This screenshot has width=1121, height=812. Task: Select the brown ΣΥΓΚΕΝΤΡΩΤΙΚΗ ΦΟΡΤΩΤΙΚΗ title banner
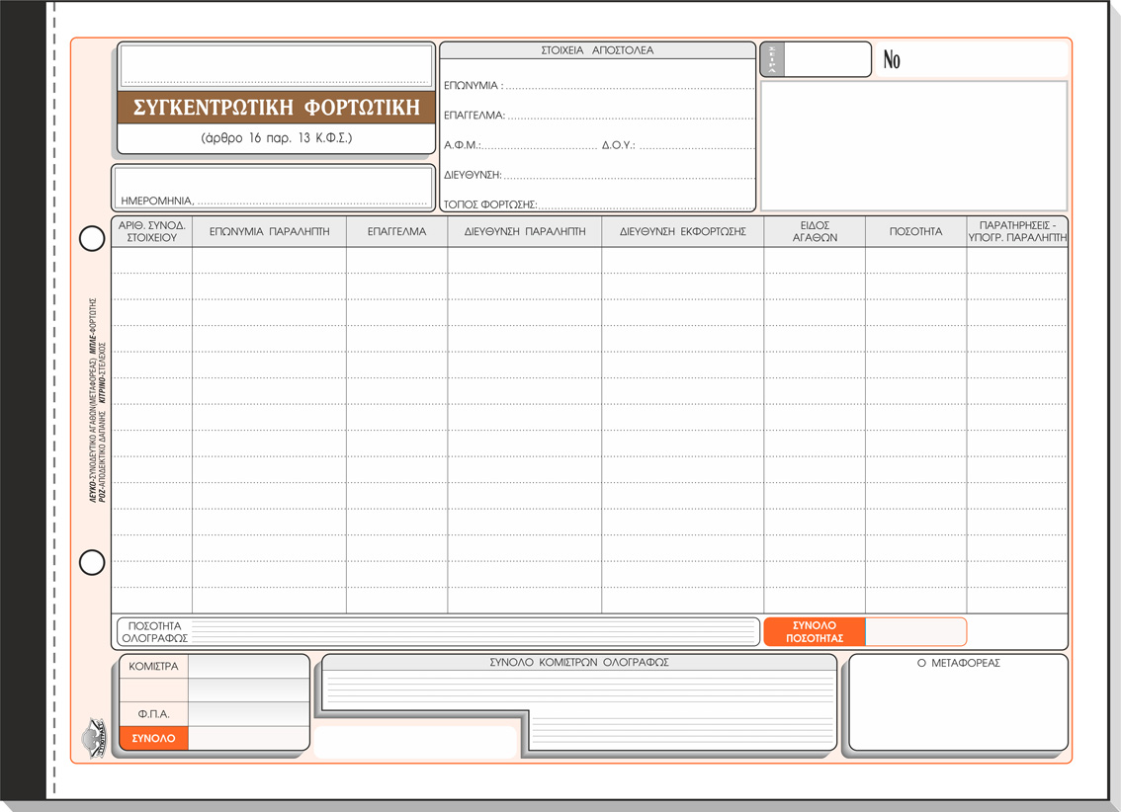[x=276, y=108]
